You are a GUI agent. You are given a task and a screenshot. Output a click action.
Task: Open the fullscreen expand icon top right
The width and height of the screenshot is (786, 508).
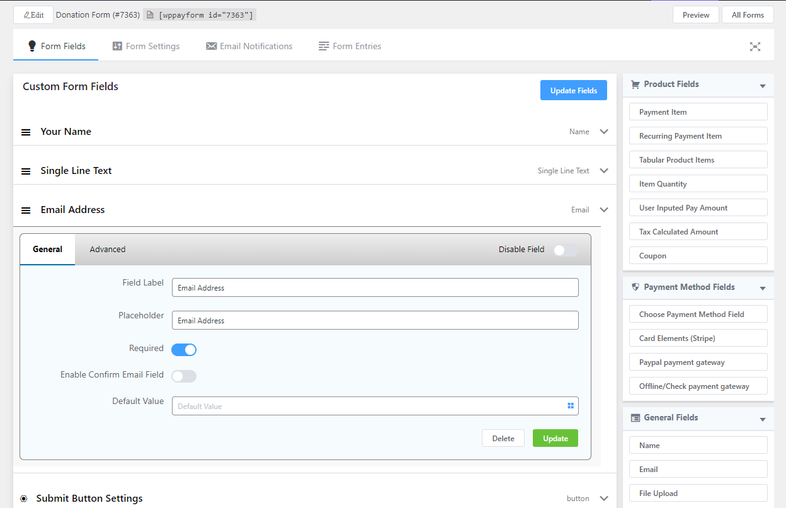pyautogui.click(x=755, y=46)
